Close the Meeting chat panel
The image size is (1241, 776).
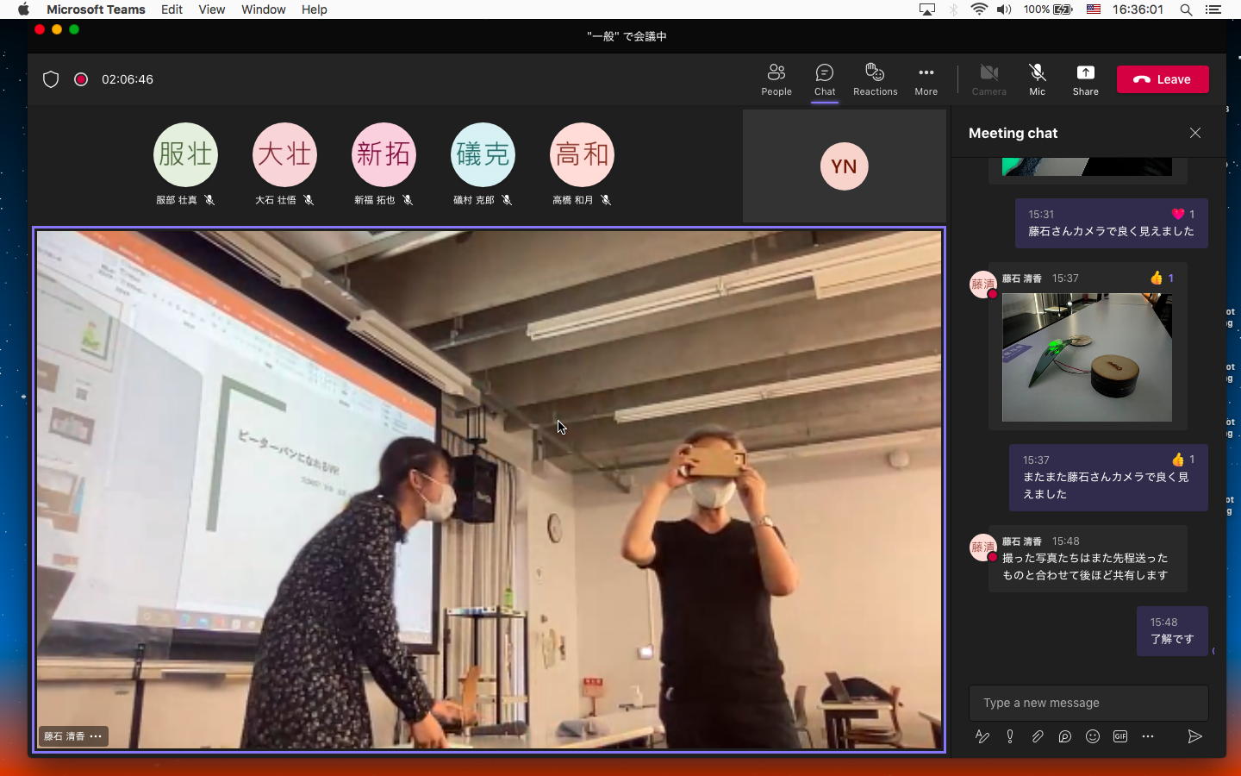point(1195,133)
